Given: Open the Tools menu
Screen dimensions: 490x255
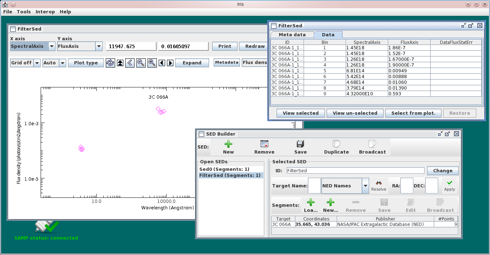Looking at the screenshot, I should pos(24,12).
